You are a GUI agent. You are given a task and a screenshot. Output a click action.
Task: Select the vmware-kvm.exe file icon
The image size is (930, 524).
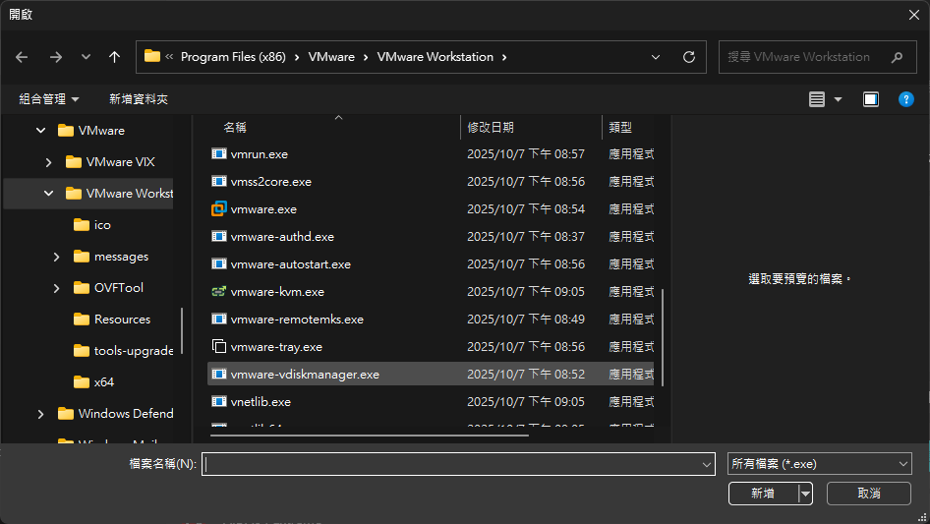click(219, 291)
